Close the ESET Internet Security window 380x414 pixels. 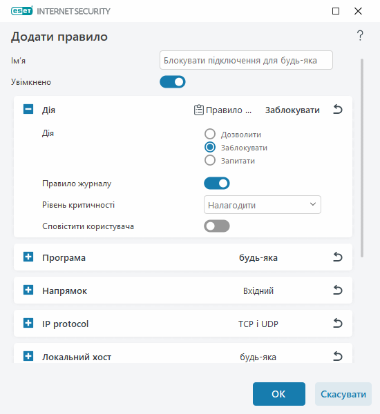[x=358, y=11]
